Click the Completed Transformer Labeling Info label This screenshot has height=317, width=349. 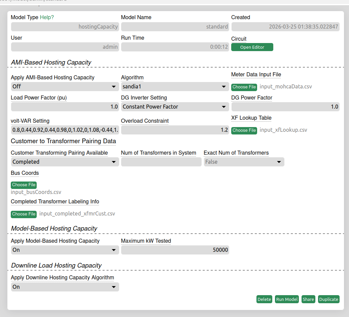pos(55,201)
